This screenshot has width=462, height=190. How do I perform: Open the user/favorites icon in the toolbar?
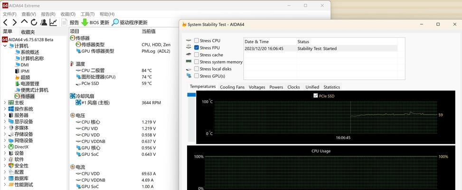click(x=44, y=22)
